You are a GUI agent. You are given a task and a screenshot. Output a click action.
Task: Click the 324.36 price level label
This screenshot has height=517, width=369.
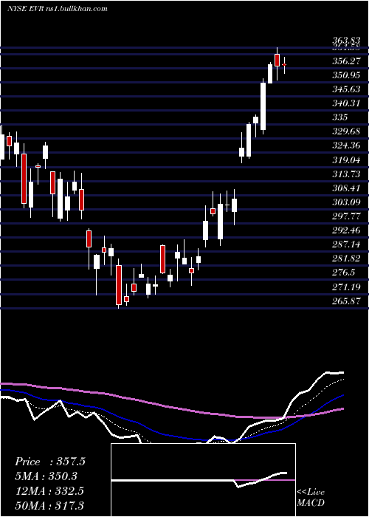tap(346, 145)
